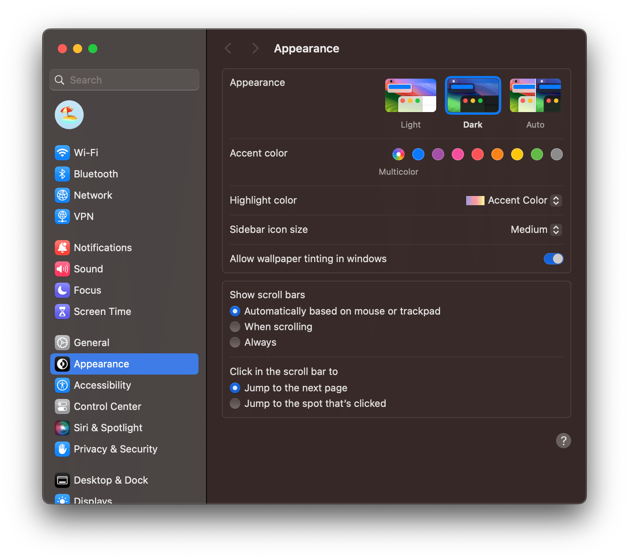This screenshot has width=629, height=560.
Task: Click the Search field in sidebar
Action: pyautogui.click(x=124, y=80)
